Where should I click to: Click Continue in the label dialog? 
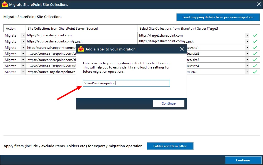169,103
